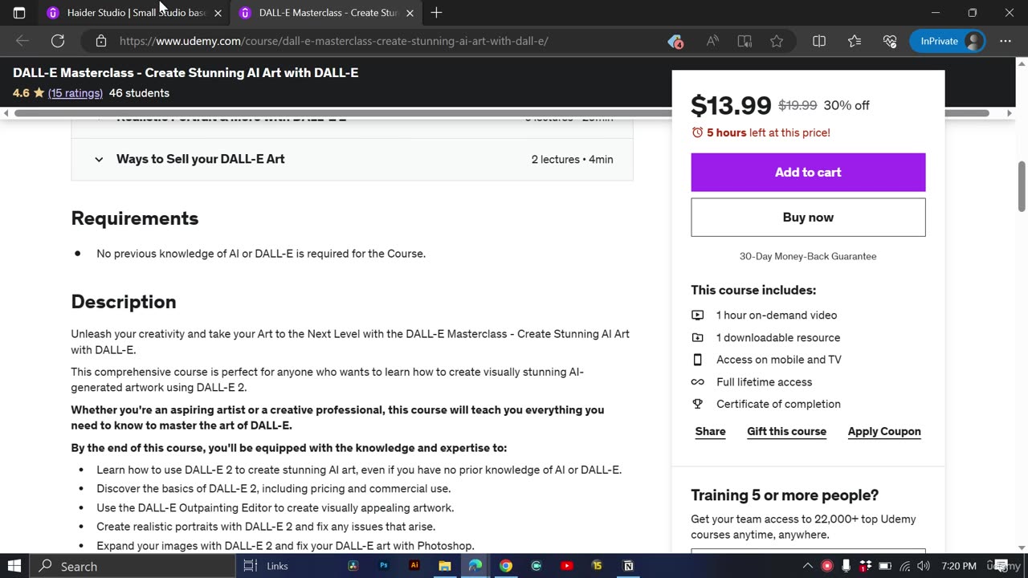Open the 15 ratings link
This screenshot has width=1028, height=578.
point(75,93)
